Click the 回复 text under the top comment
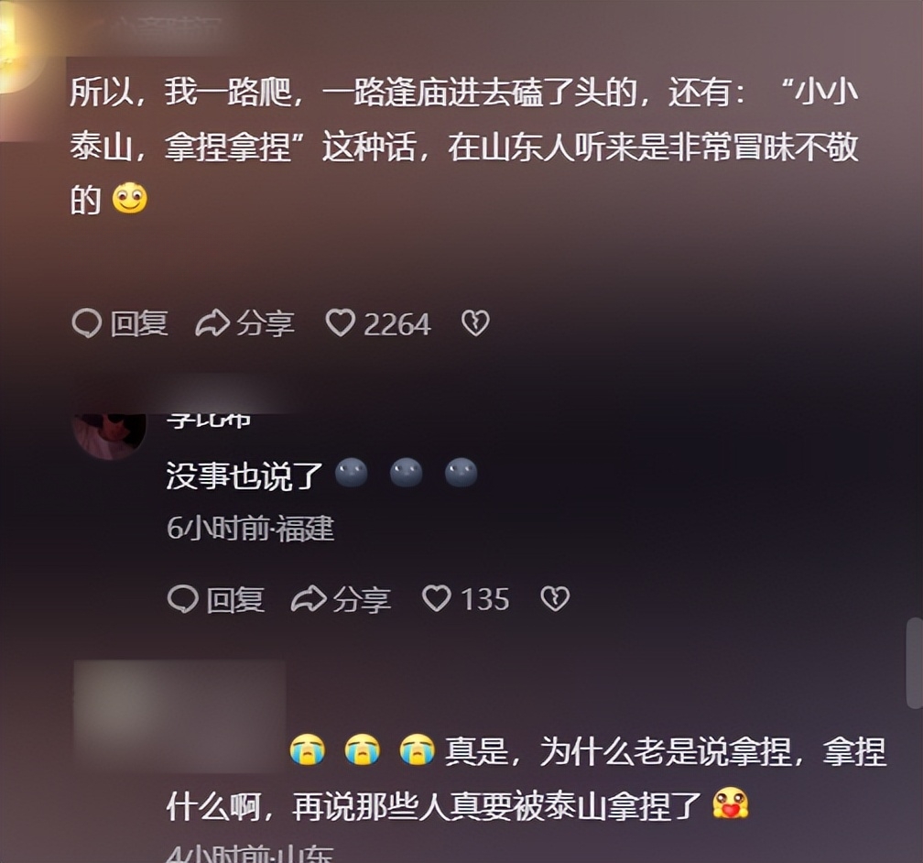The width and height of the screenshot is (923, 863). click(139, 324)
